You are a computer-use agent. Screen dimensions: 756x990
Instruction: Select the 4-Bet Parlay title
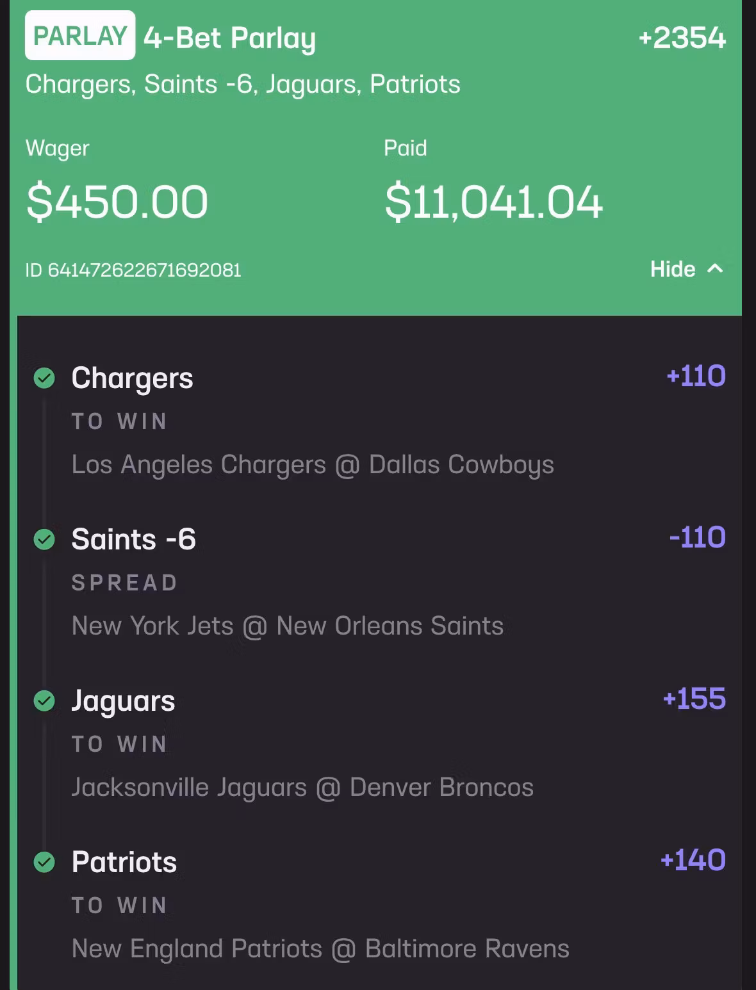click(229, 38)
